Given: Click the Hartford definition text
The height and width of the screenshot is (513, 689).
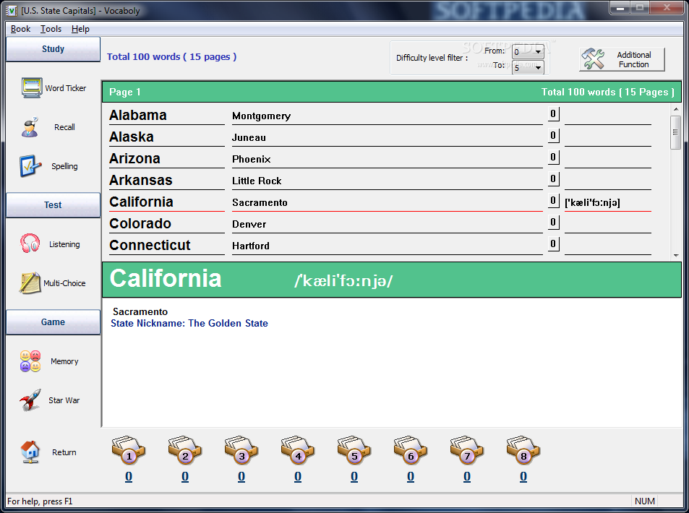Looking at the screenshot, I should [x=250, y=246].
